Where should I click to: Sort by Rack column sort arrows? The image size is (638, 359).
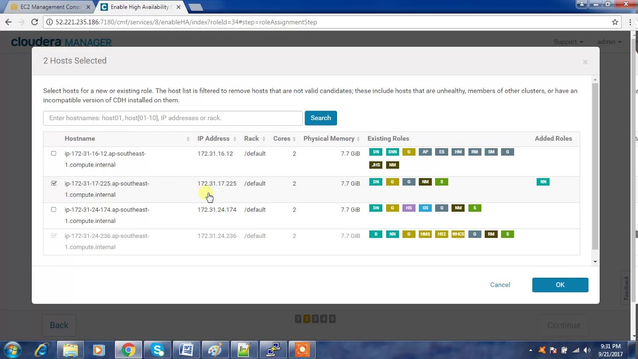tap(264, 139)
